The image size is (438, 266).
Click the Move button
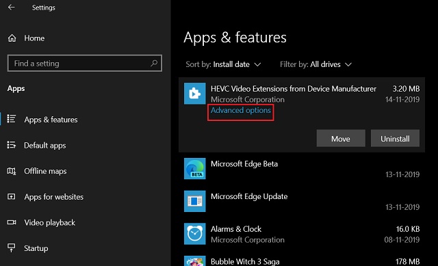point(341,138)
